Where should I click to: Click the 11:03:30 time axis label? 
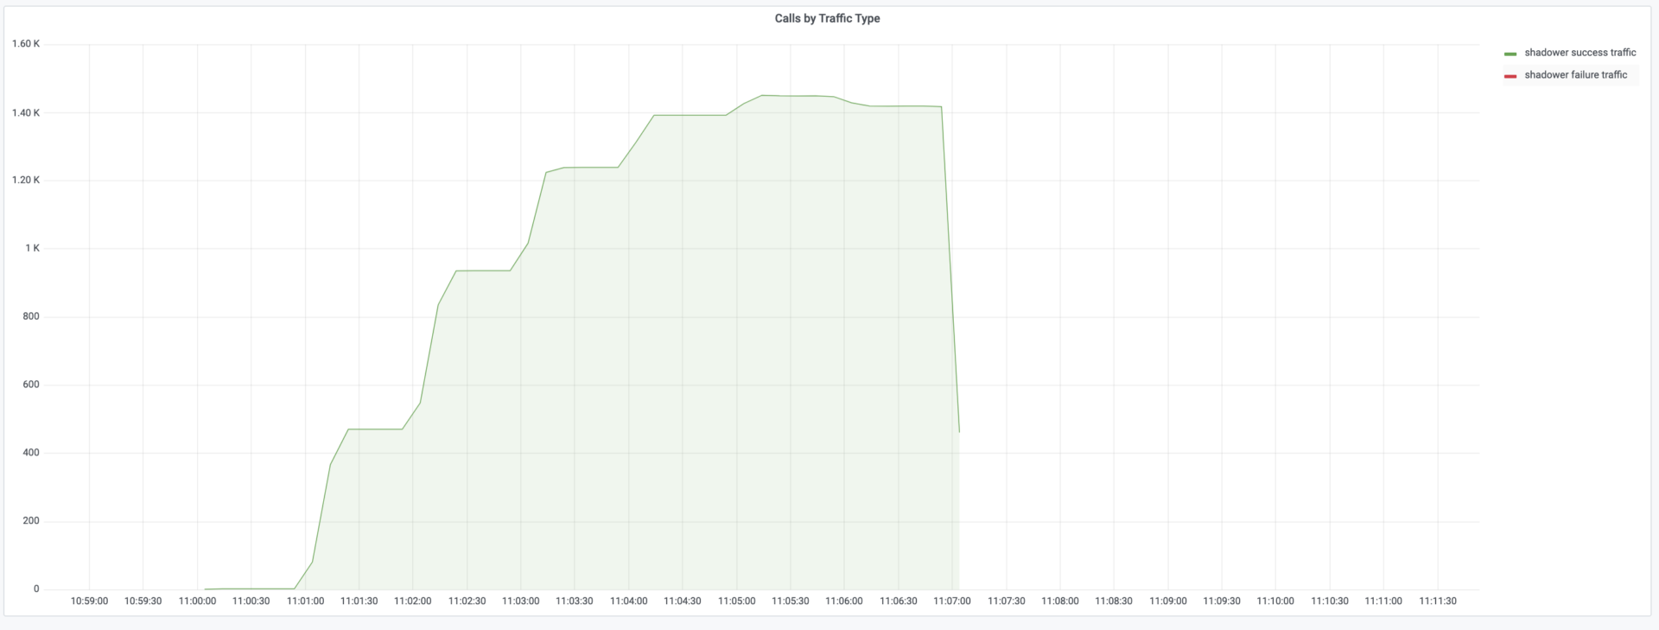tap(575, 601)
